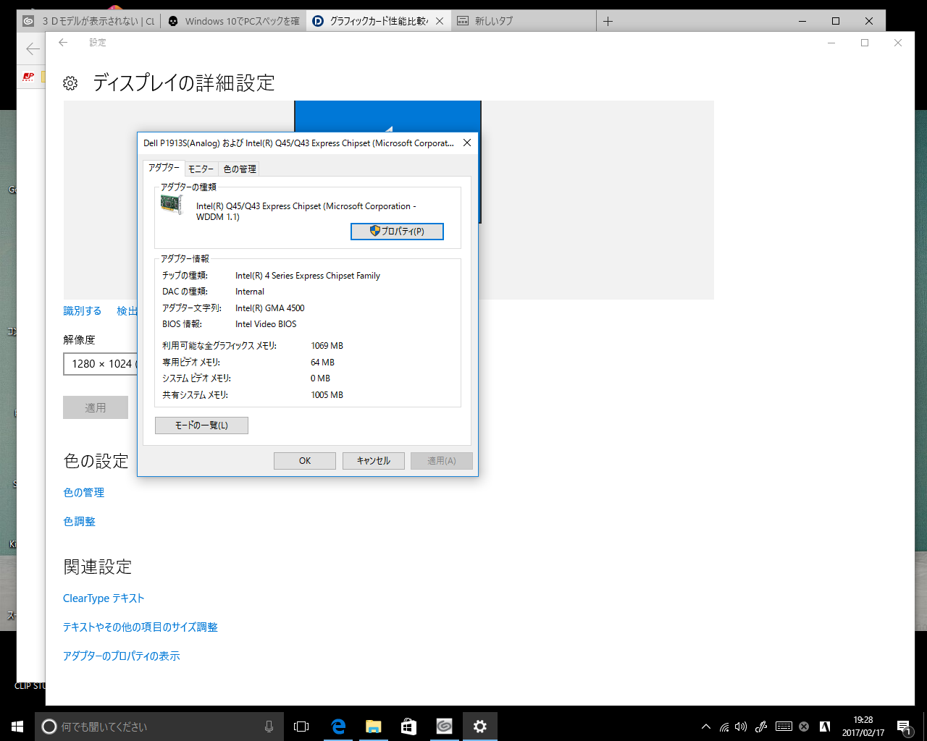Click the grey circled X tray icon
The height and width of the screenshot is (741, 927).
[x=804, y=727]
